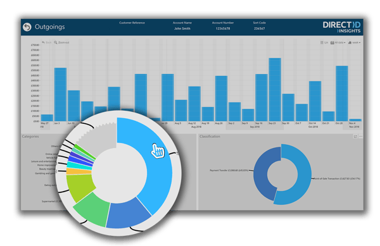Open more options ellipsis on Classification panel

coord(360,137)
